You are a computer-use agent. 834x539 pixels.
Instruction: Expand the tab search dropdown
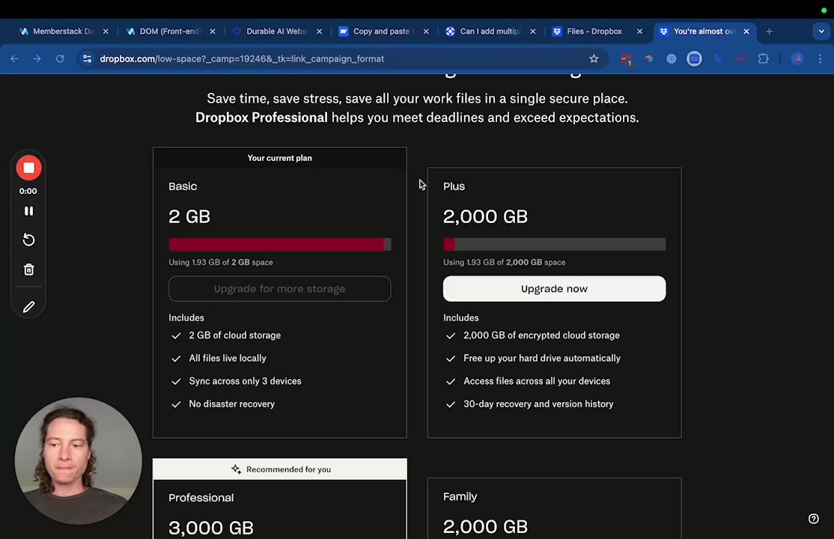coord(821,31)
